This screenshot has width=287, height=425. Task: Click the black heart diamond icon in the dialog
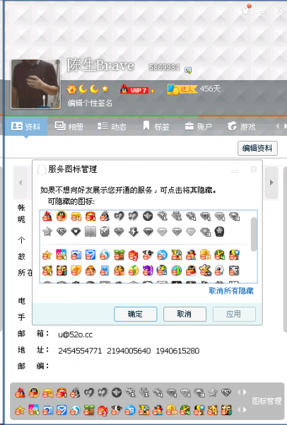click(76, 232)
